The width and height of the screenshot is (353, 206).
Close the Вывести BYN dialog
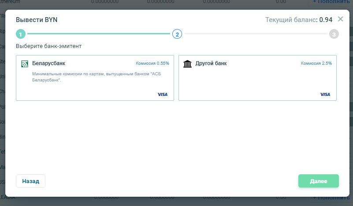coord(340,19)
